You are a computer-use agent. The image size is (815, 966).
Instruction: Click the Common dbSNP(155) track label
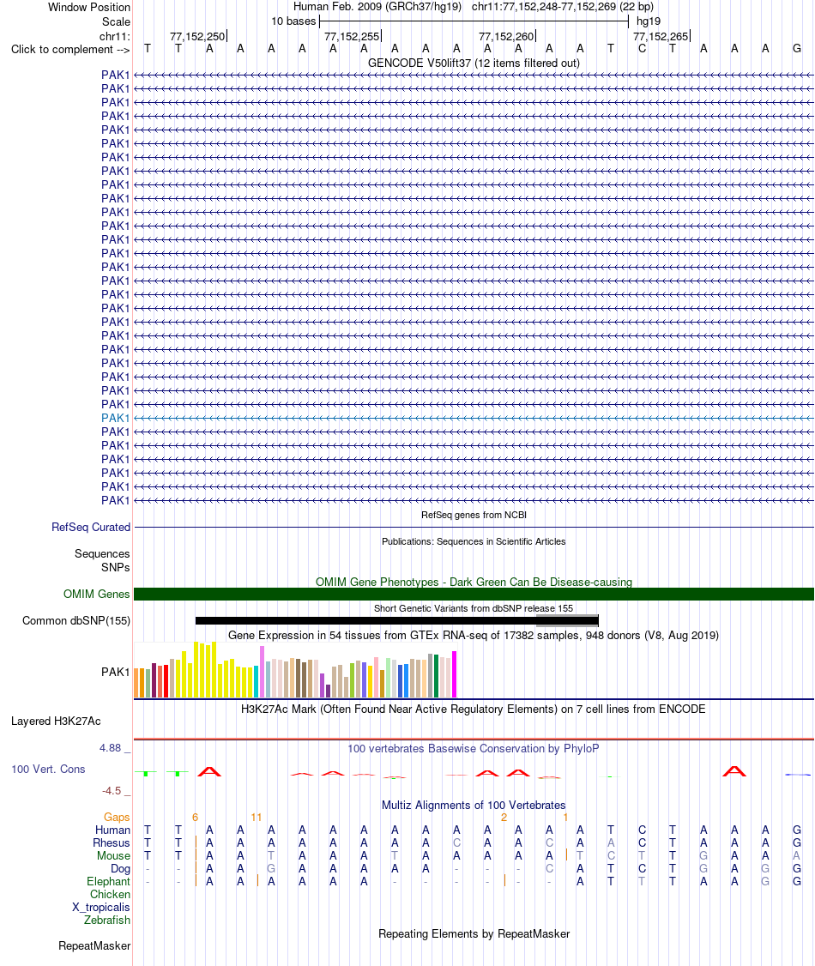76,621
